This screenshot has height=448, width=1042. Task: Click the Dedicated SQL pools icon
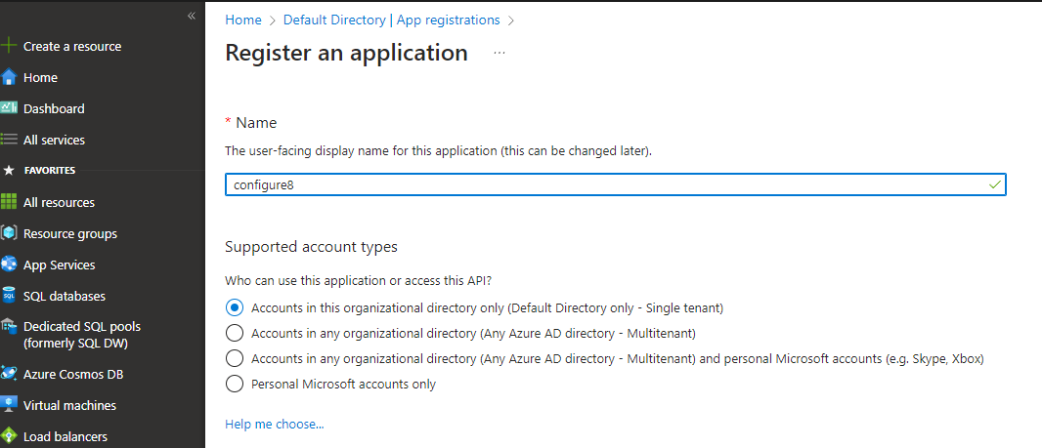[9, 327]
